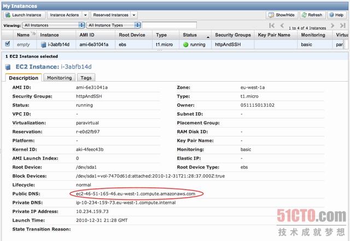The width and height of the screenshot is (350, 241).
Task: Go to previous page of instances
Action: pos(282,26)
